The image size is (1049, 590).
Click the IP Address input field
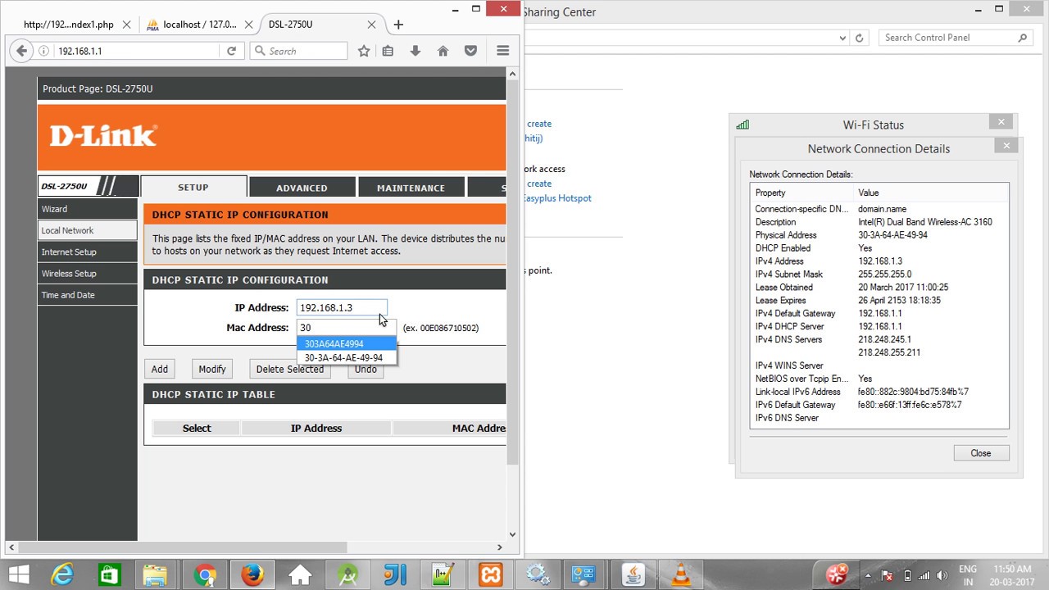tap(342, 307)
